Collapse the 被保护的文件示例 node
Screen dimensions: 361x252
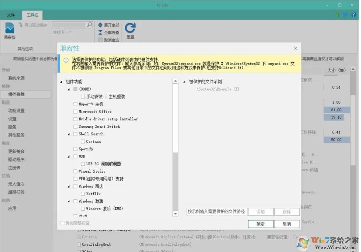pyautogui.click(x=184, y=82)
